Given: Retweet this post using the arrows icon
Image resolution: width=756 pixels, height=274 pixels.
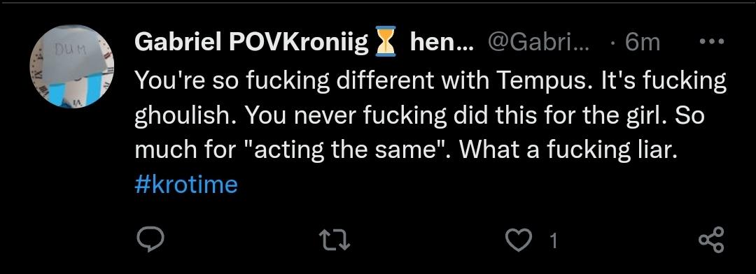Looking at the screenshot, I should tap(334, 239).
